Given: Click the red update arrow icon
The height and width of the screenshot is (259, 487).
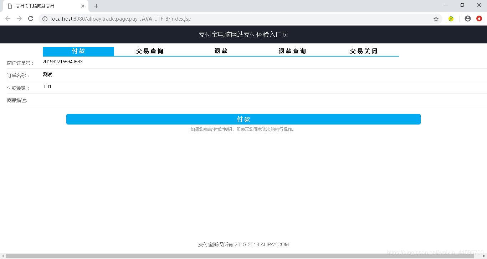Looking at the screenshot, I should (479, 19).
